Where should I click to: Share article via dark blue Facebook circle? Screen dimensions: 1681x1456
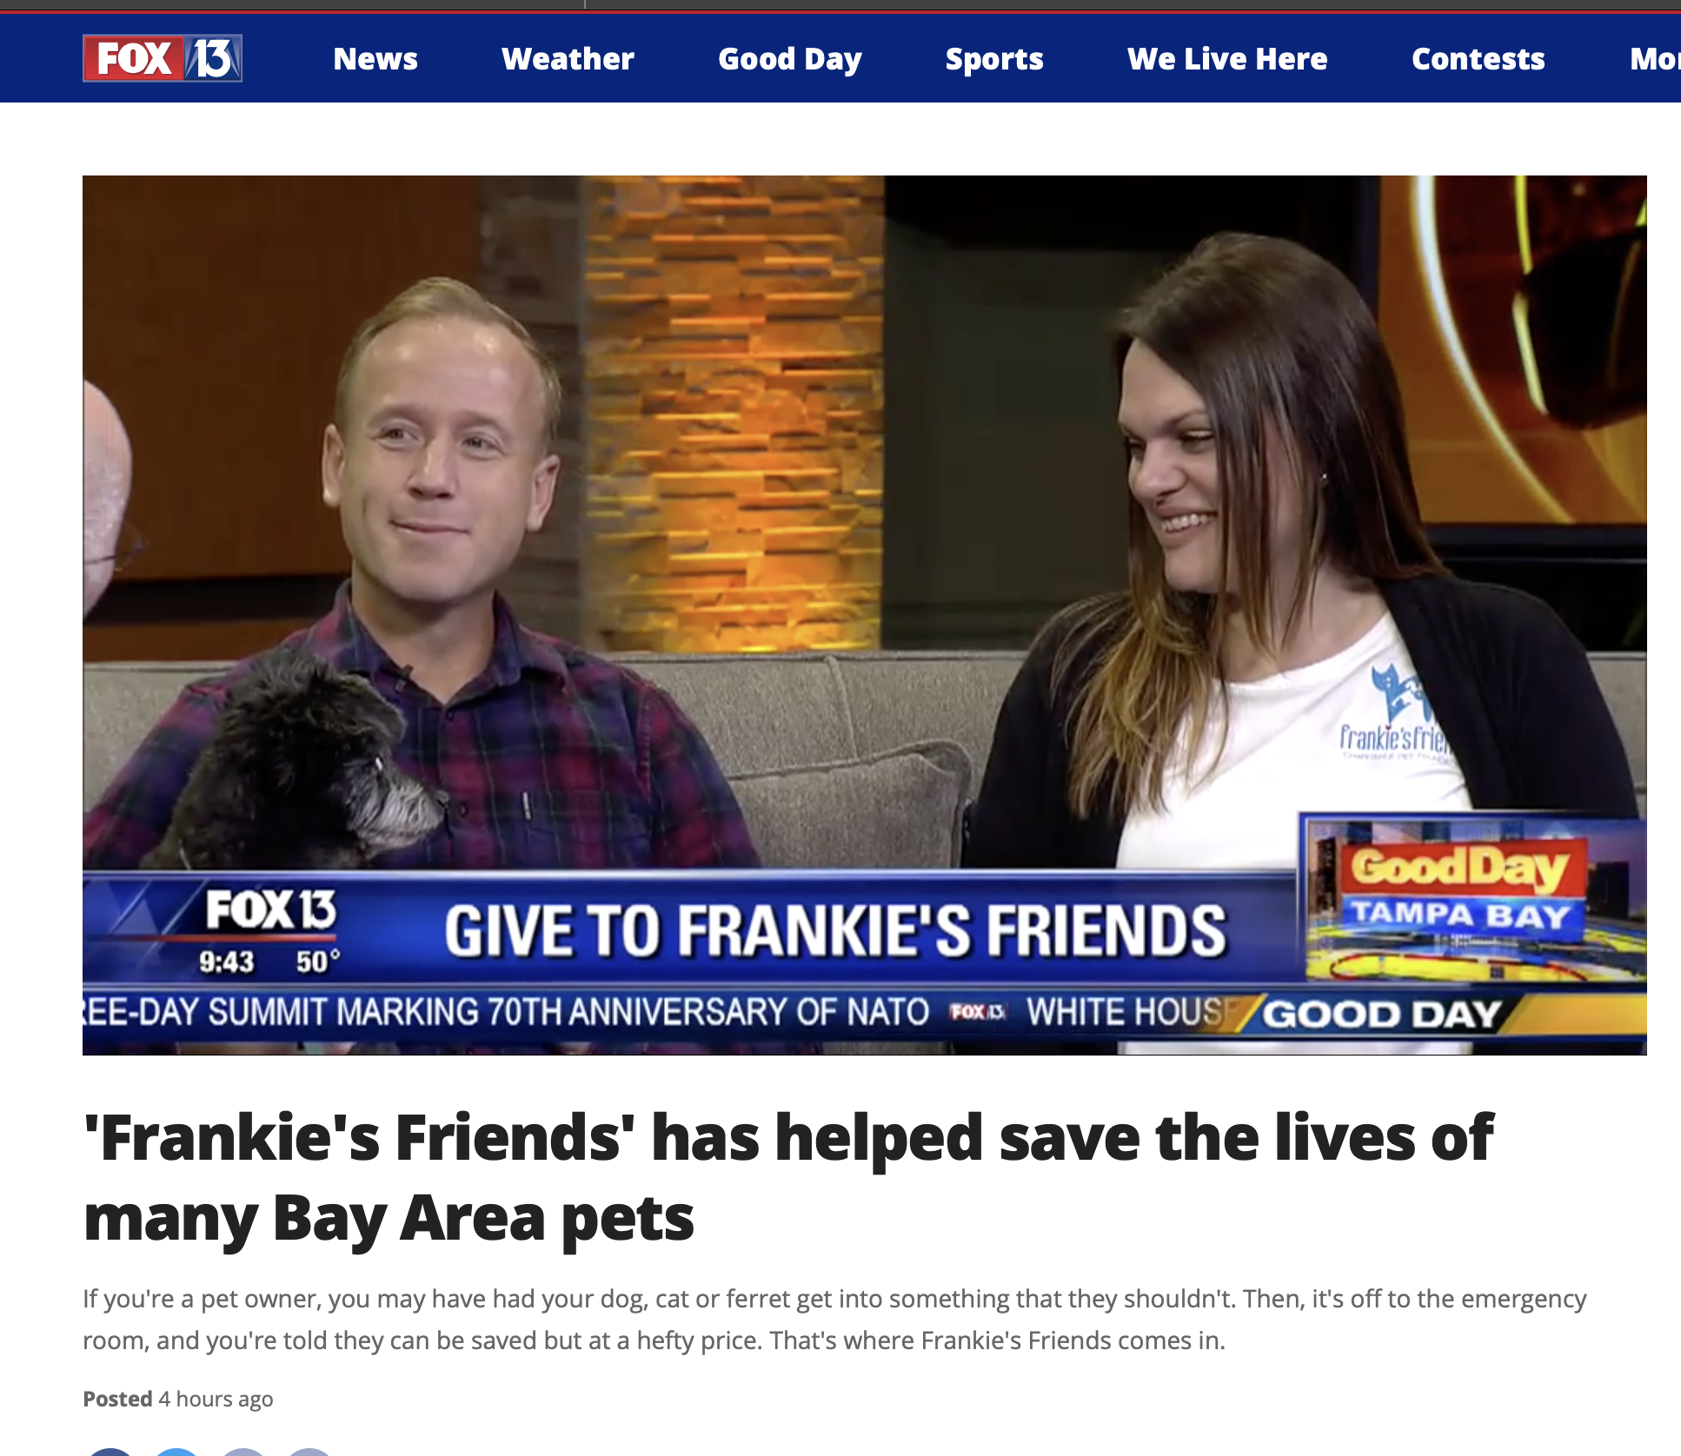(x=110, y=1452)
